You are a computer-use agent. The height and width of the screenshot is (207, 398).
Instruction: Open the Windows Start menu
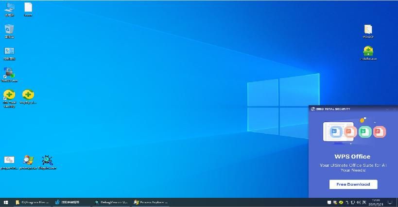point(6,202)
